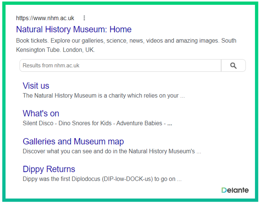Go to the What's on sitelink

click(41, 113)
